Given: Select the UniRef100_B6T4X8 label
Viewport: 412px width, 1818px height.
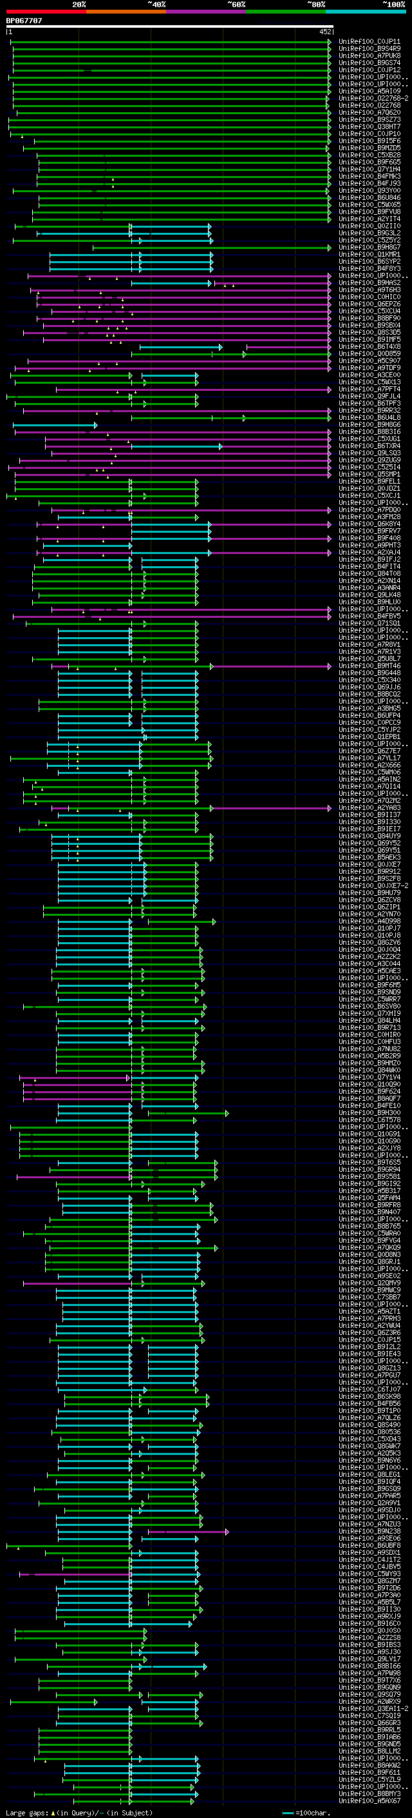Looking at the screenshot, I should click(369, 346).
